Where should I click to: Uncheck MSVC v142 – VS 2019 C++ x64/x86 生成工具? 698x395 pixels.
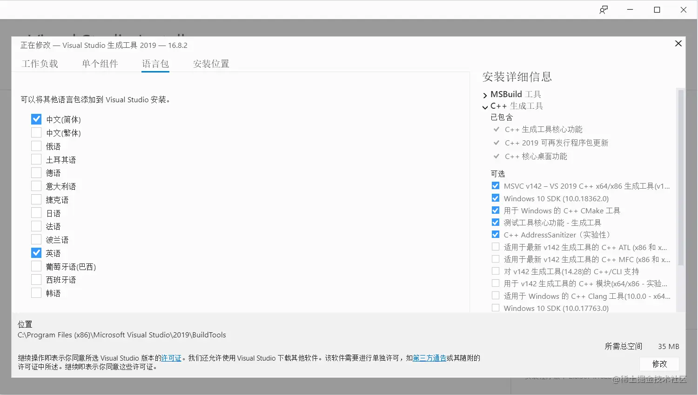click(496, 186)
